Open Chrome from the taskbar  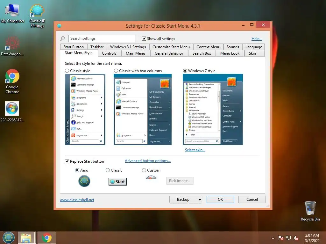tap(47, 238)
